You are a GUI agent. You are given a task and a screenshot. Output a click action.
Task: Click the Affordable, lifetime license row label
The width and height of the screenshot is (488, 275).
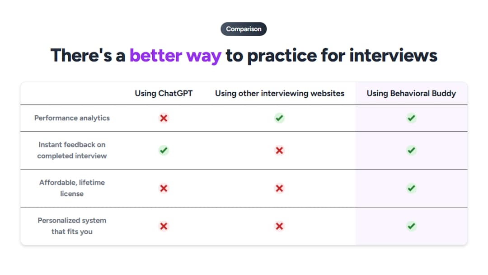(x=72, y=188)
